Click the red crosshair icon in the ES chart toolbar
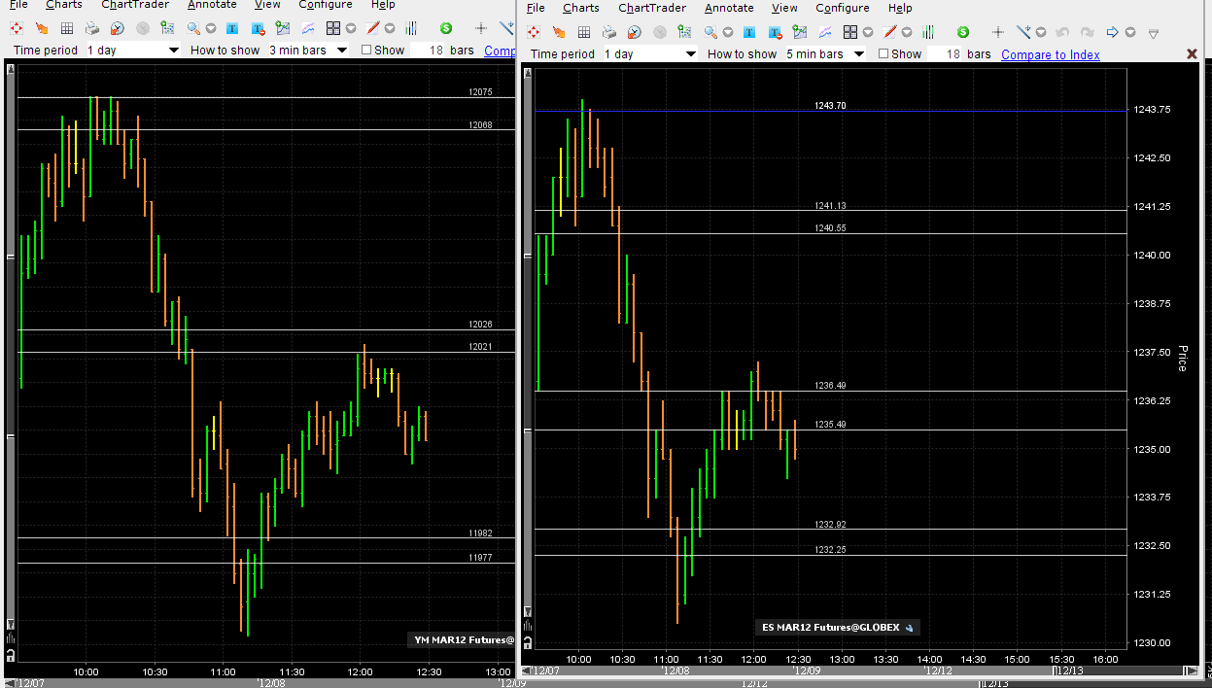1212x688 pixels. click(x=534, y=32)
